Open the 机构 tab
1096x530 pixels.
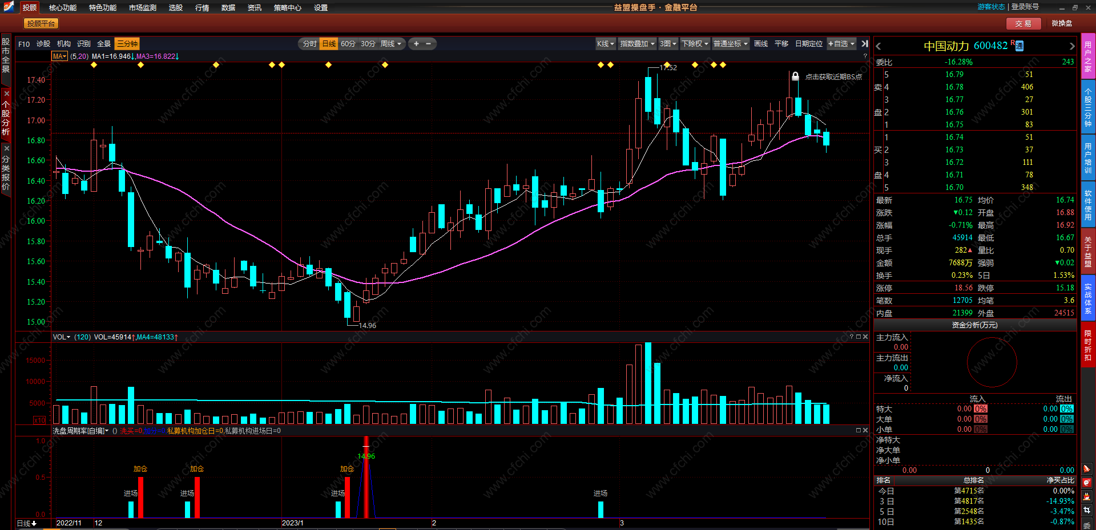point(64,44)
